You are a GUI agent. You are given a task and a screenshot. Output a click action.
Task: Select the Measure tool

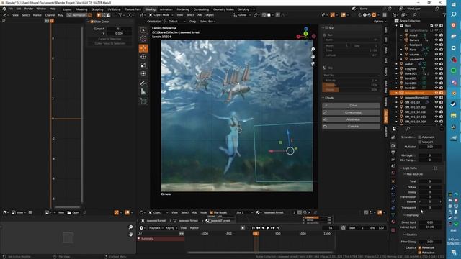[x=143, y=92]
